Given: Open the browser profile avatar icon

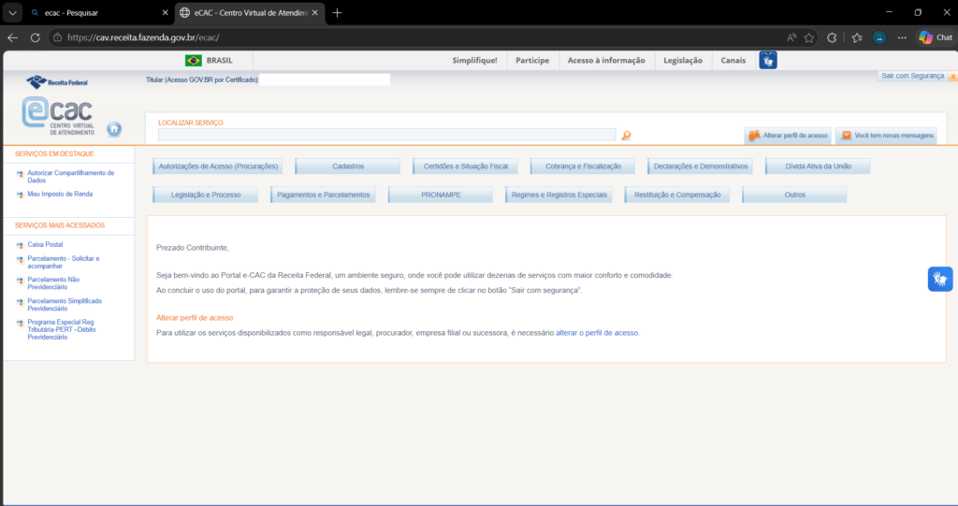Looking at the screenshot, I should point(879,37).
